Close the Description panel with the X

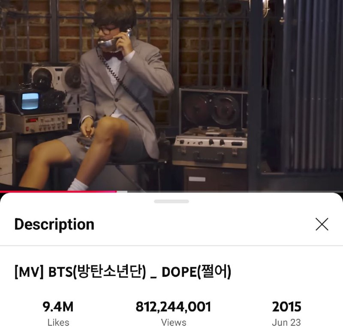point(322,224)
